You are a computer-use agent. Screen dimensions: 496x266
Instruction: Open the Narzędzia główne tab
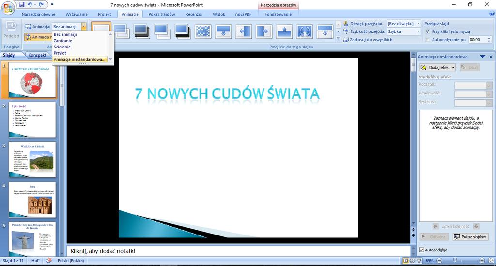pos(38,14)
